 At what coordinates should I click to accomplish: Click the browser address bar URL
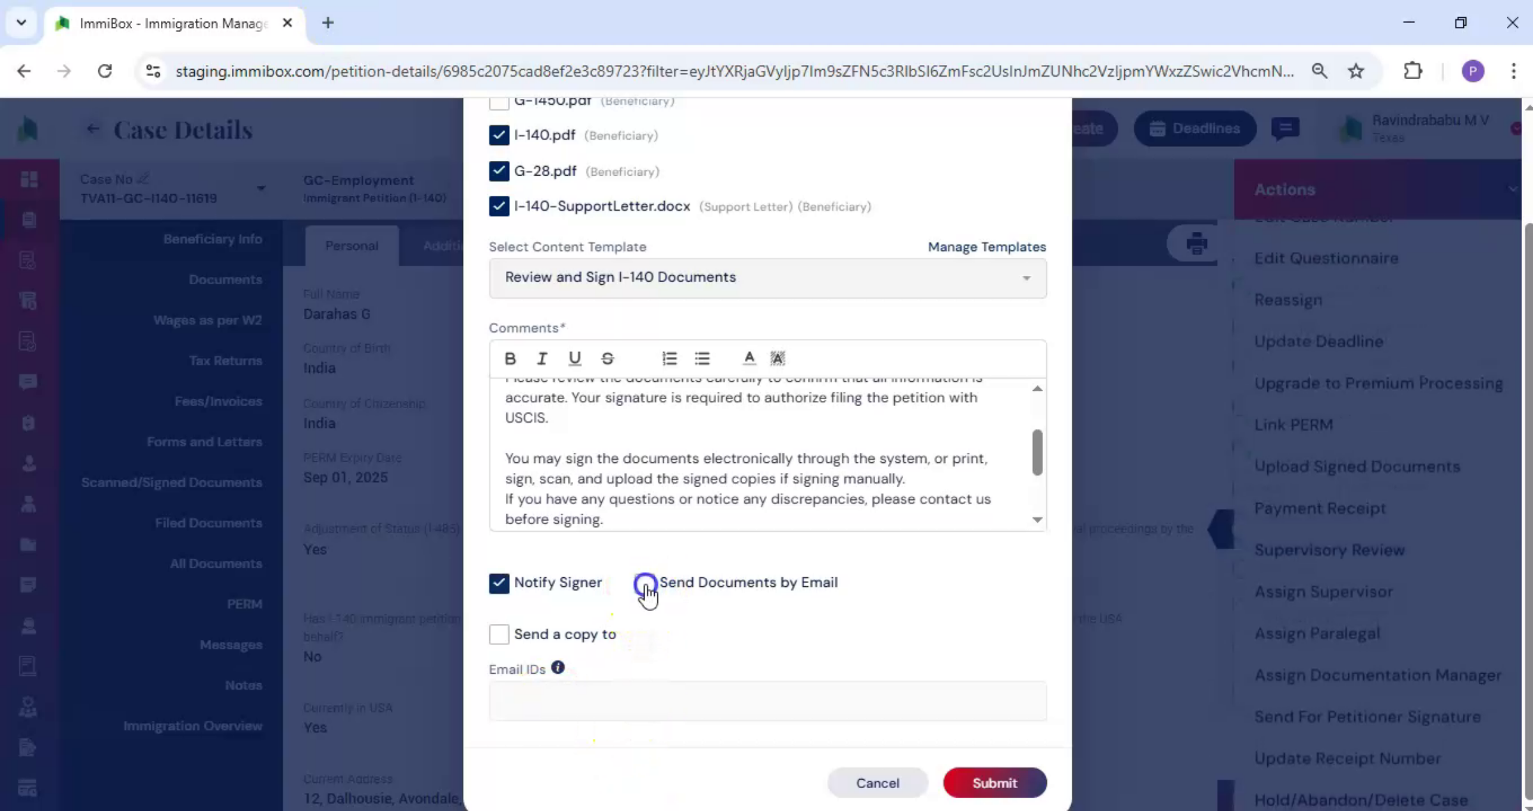735,71
